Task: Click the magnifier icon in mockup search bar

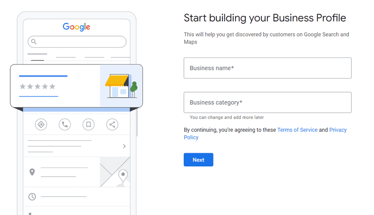Action: 34,42
